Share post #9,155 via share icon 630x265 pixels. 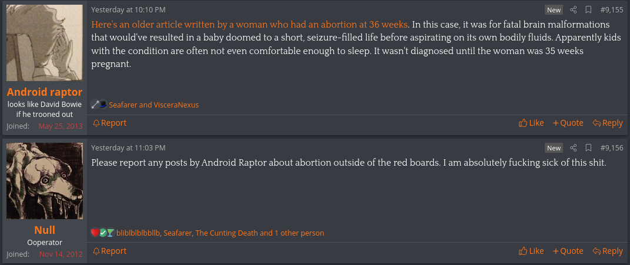click(x=574, y=9)
